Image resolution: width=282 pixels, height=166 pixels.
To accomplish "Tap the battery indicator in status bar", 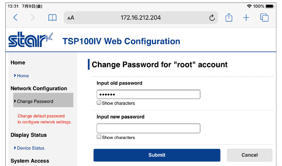I will pos(270,6).
